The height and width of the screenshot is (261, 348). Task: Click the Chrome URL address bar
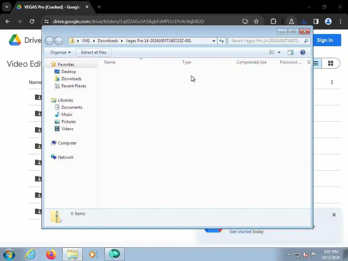[x=129, y=21]
